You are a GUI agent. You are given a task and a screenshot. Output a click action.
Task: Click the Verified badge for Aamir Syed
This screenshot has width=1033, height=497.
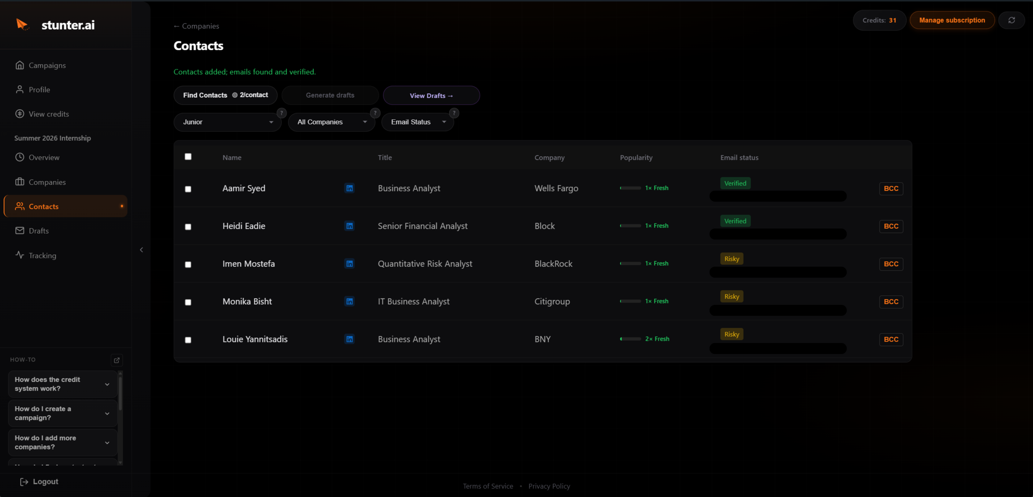735,183
